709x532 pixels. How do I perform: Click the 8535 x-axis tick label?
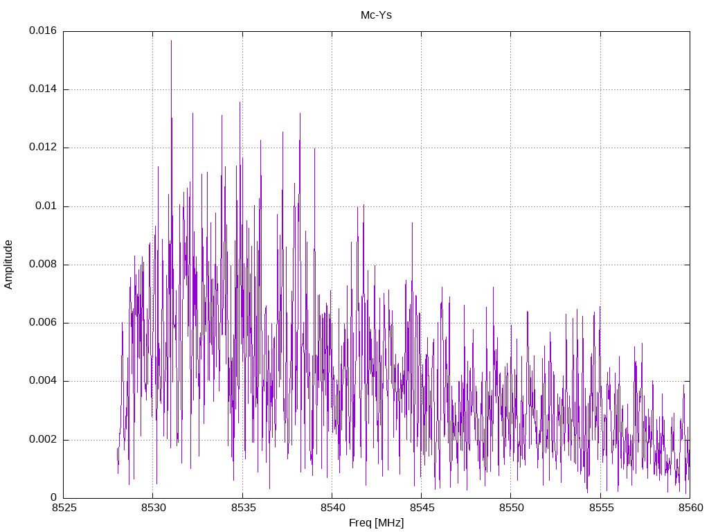pos(242,508)
